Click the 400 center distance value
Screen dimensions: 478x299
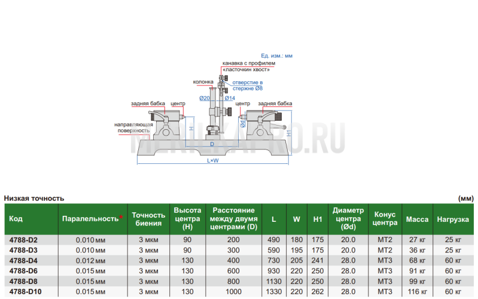click(233, 261)
